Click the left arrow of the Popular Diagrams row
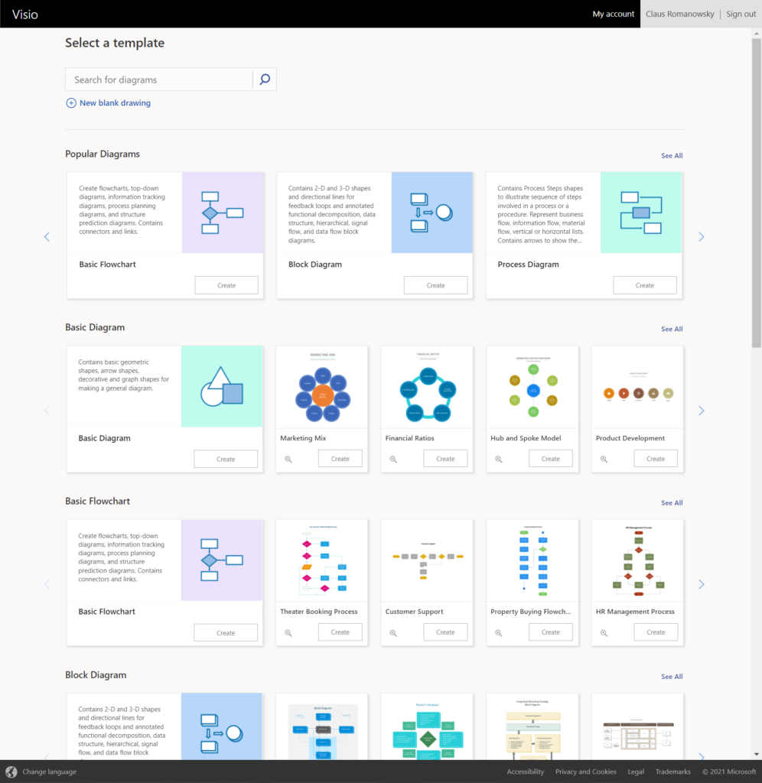 click(47, 237)
